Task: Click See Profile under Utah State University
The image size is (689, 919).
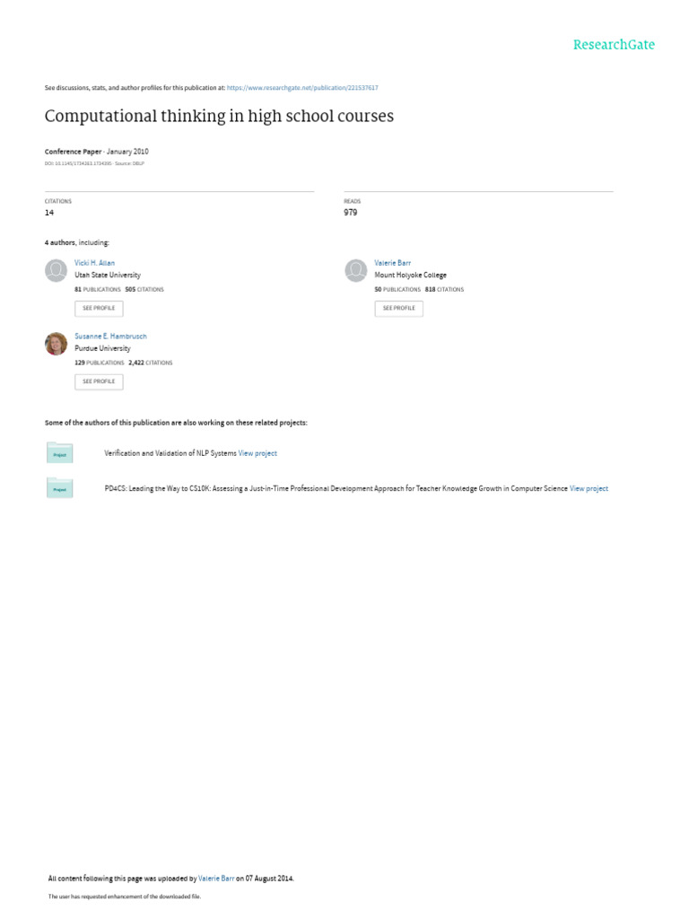Action: point(99,309)
